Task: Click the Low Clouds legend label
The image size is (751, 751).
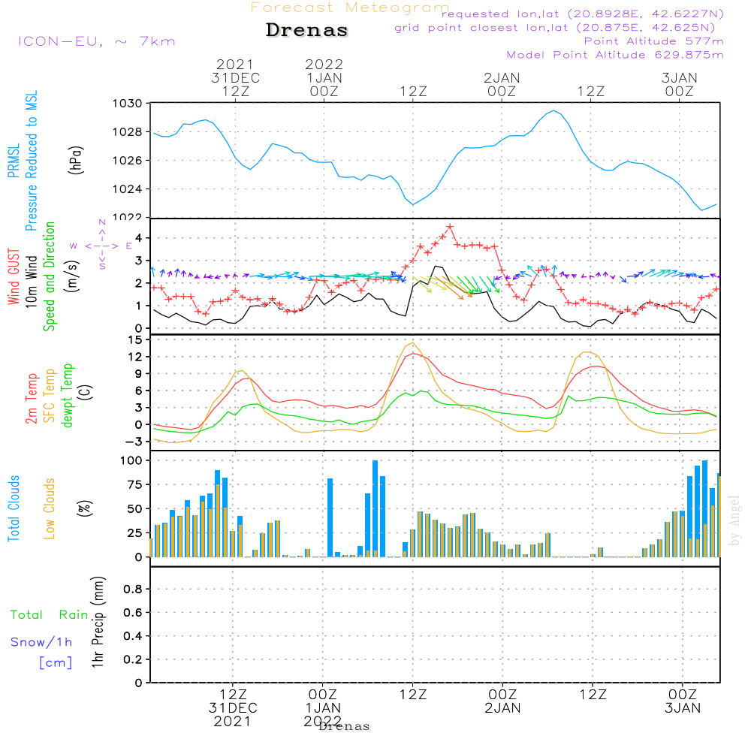Action: click(50, 508)
